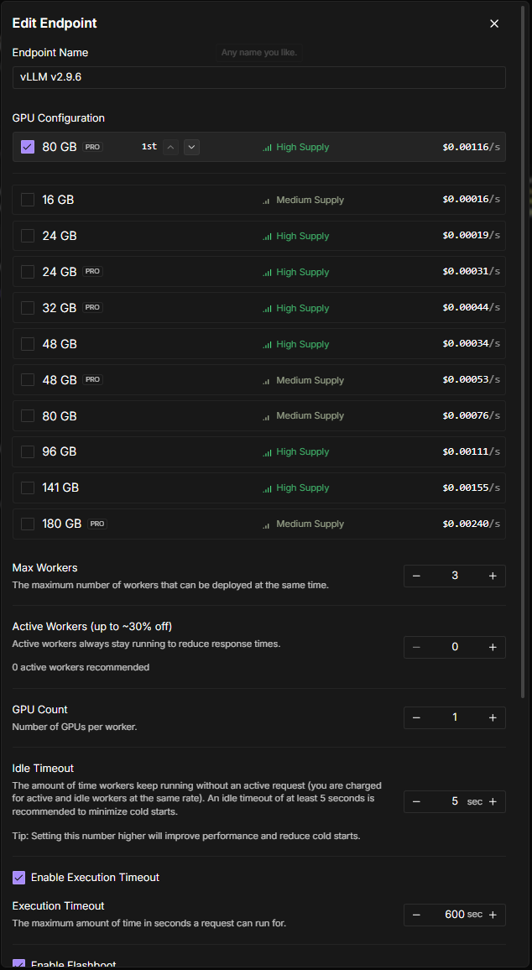Choose the 141 GB GPU row
Screen dimensions: 532x970
click(28, 488)
